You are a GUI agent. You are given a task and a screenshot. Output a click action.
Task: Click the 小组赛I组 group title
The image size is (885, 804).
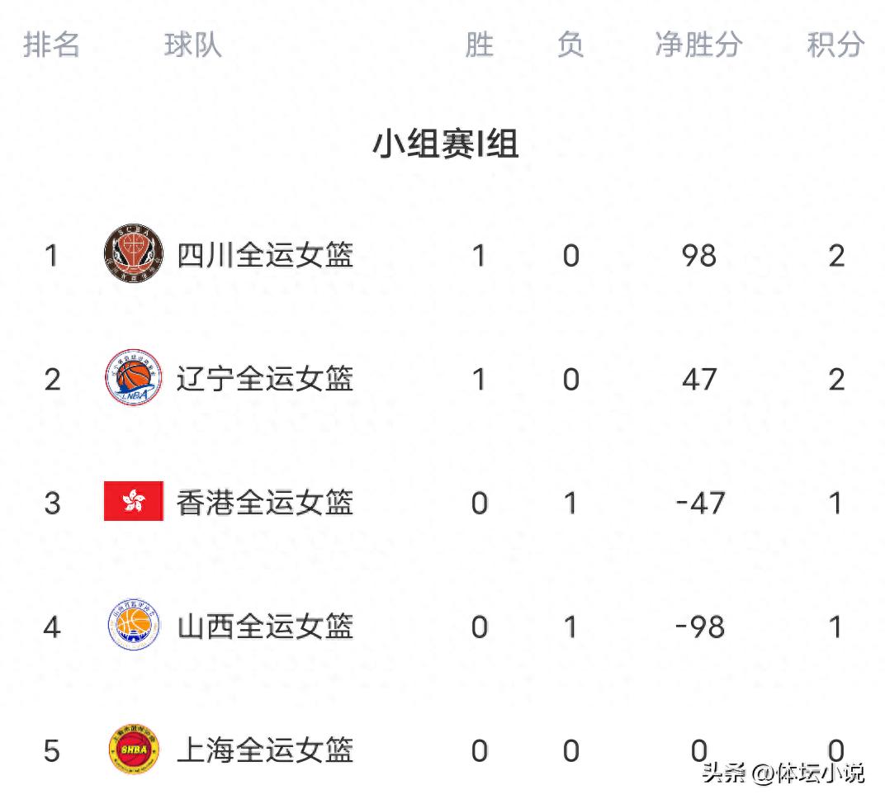click(445, 144)
